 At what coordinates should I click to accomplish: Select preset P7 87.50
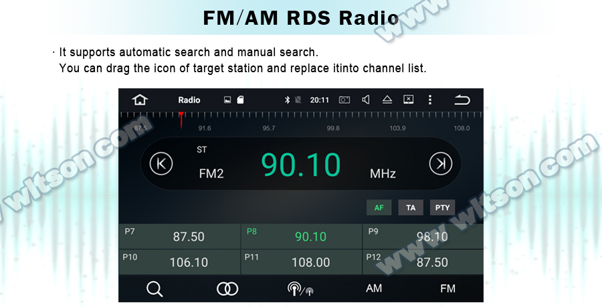coord(180,236)
